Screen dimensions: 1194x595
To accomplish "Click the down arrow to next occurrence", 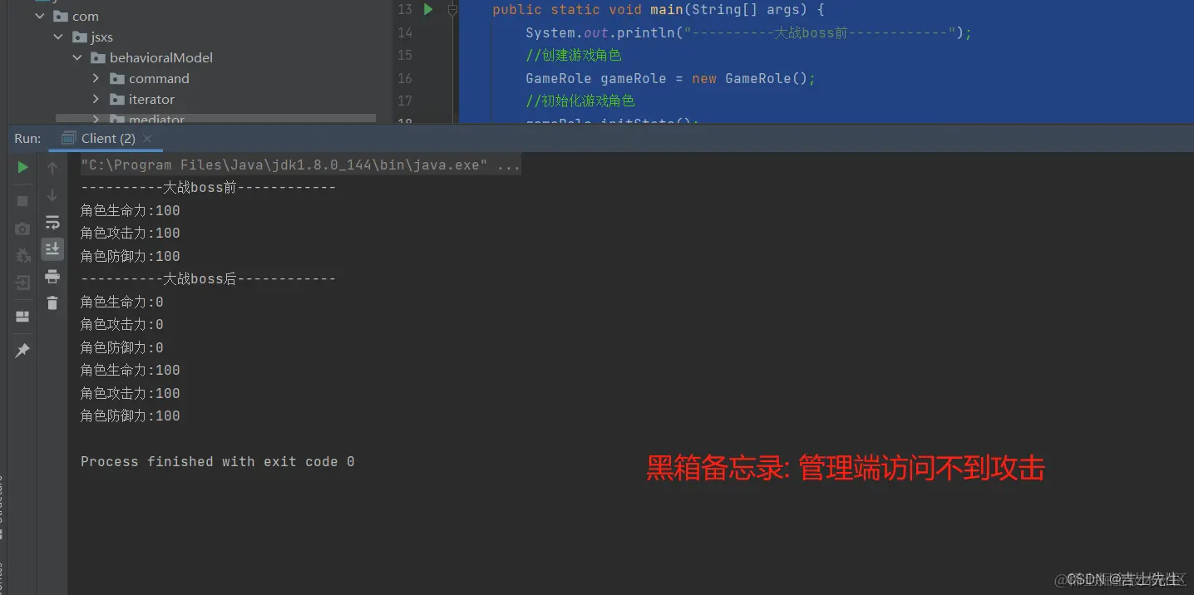I will pos(52,195).
